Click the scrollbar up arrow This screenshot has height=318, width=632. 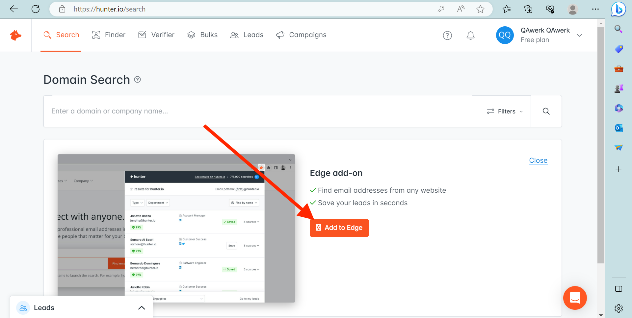pos(601,23)
